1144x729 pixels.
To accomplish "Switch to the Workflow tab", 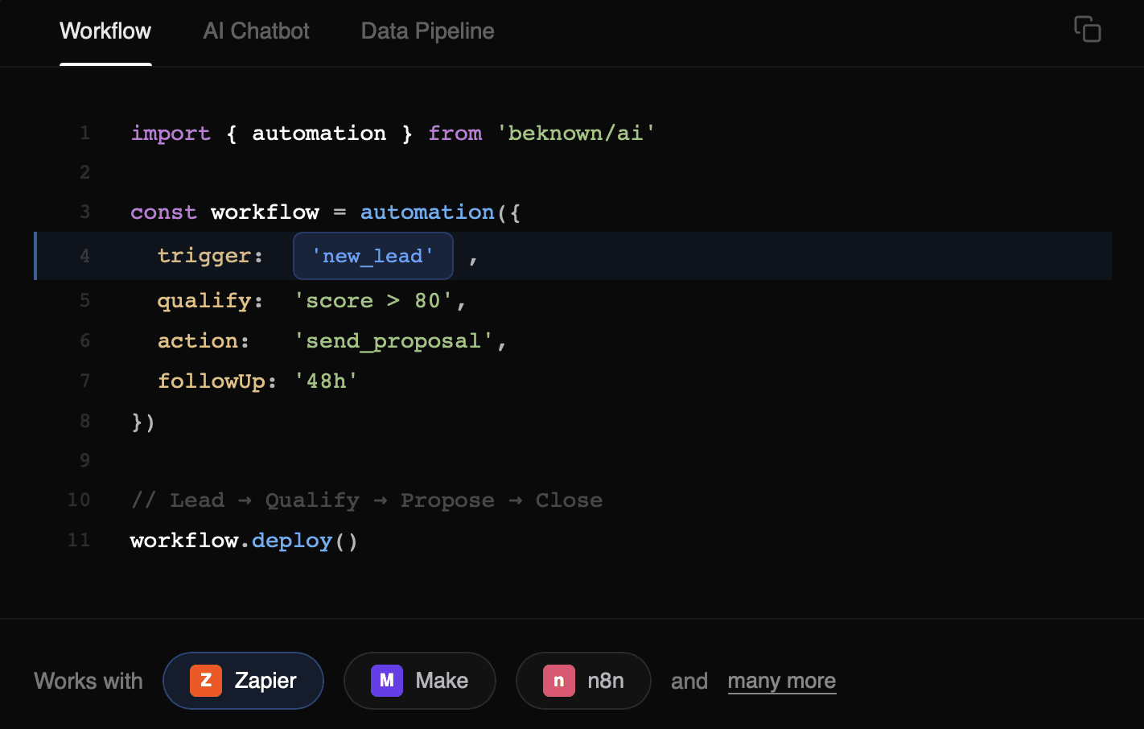I will pyautogui.click(x=105, y=31).
